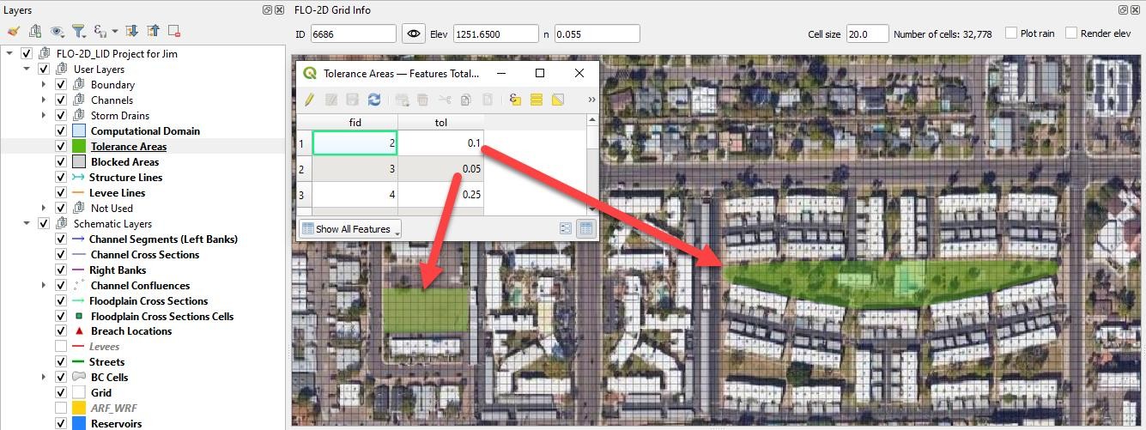Screen dimensions: 1146x430
Task: Click Select All features icon
Action: point(536,100)
